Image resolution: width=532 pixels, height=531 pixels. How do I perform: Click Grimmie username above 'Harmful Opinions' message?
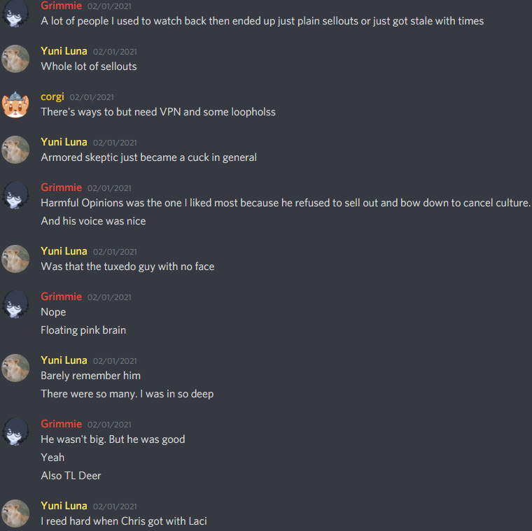[x=62, y=187]
